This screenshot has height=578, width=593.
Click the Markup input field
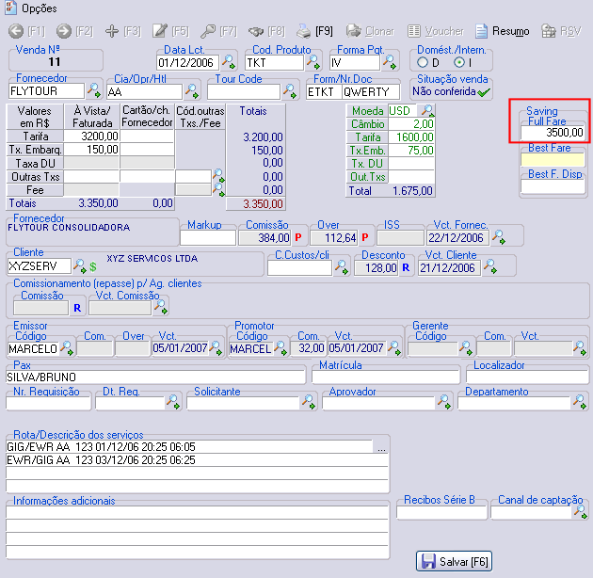(208, 238)
